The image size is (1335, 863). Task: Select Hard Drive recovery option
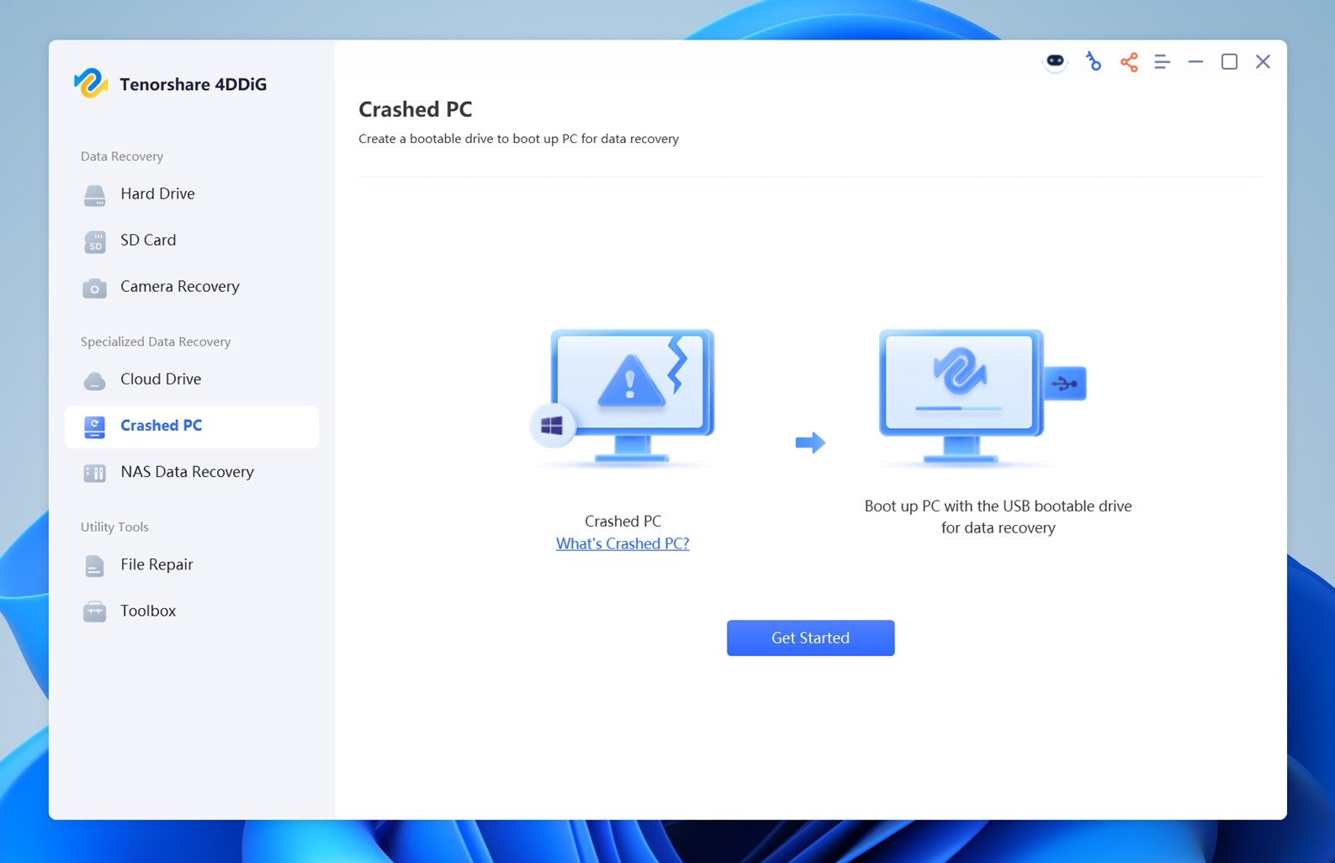coord(192,194)
